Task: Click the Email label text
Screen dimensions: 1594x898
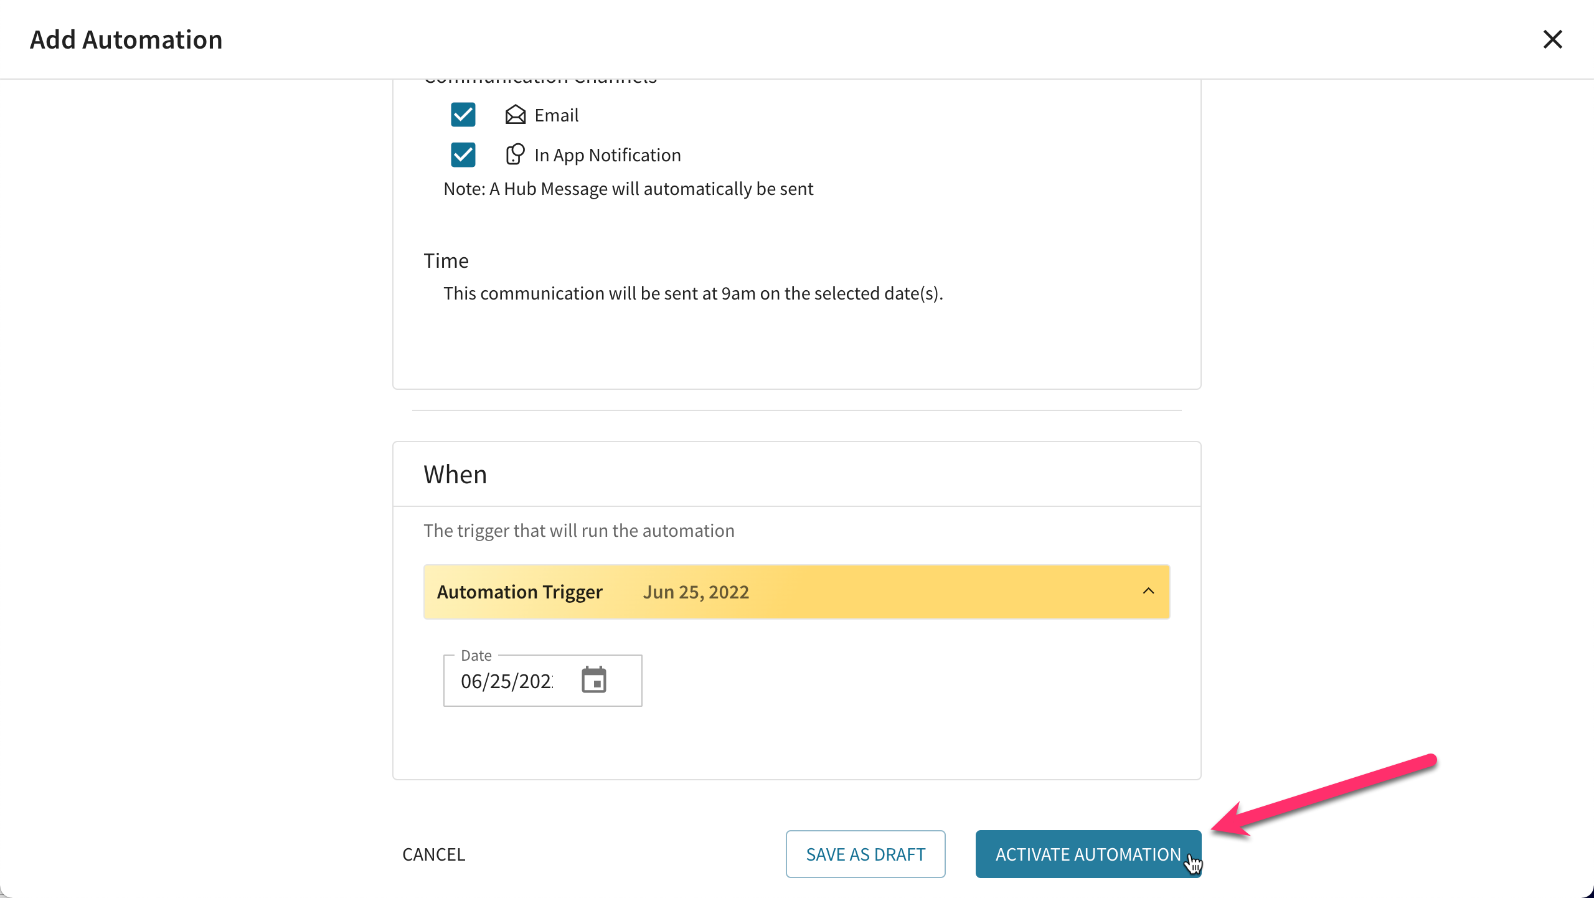Action: pos(557,115)
